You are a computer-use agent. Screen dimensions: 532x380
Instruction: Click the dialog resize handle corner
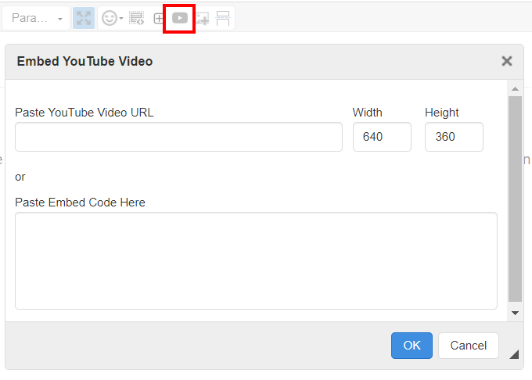coord(514,354)
